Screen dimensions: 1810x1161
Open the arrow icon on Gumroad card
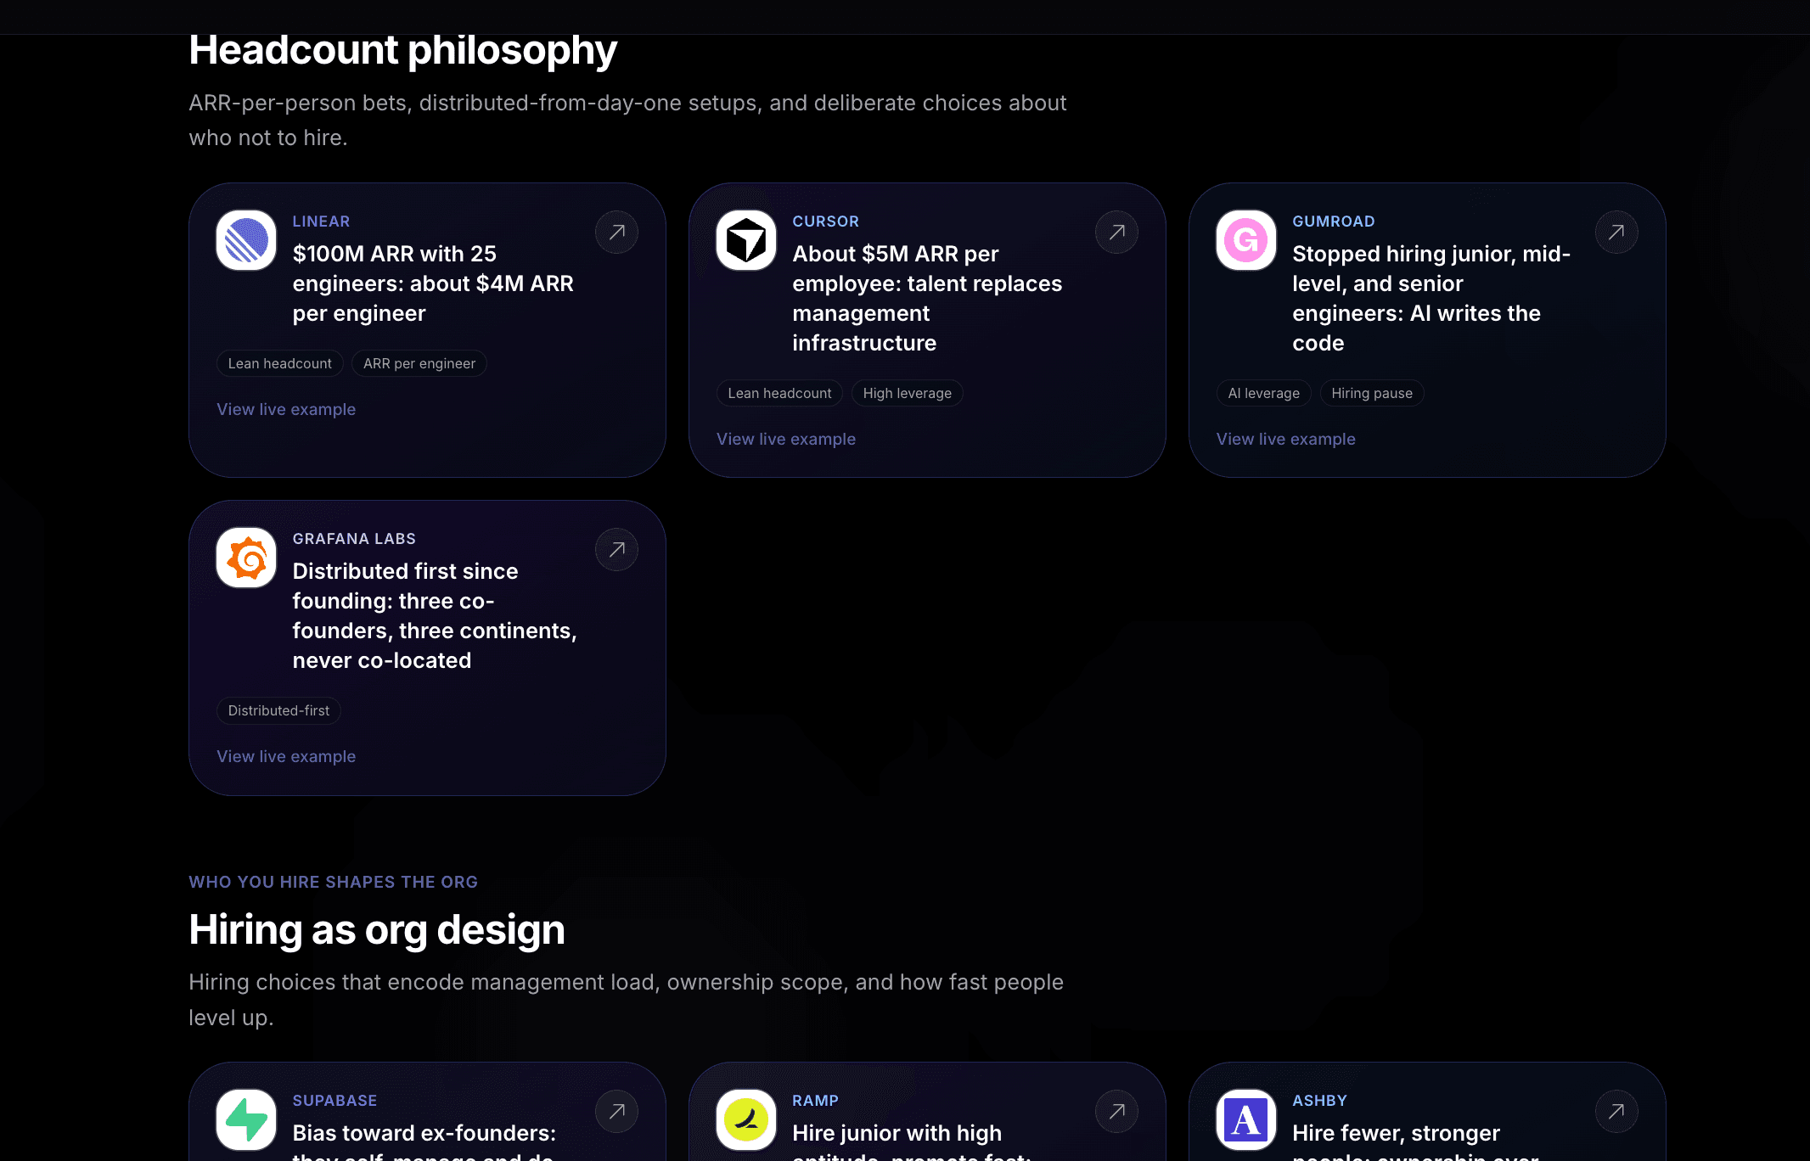(1616, 232)
